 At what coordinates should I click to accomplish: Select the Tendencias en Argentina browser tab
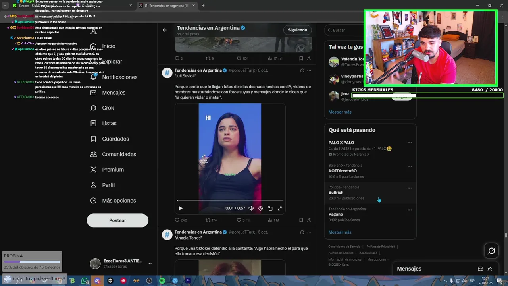click(167, 6)
